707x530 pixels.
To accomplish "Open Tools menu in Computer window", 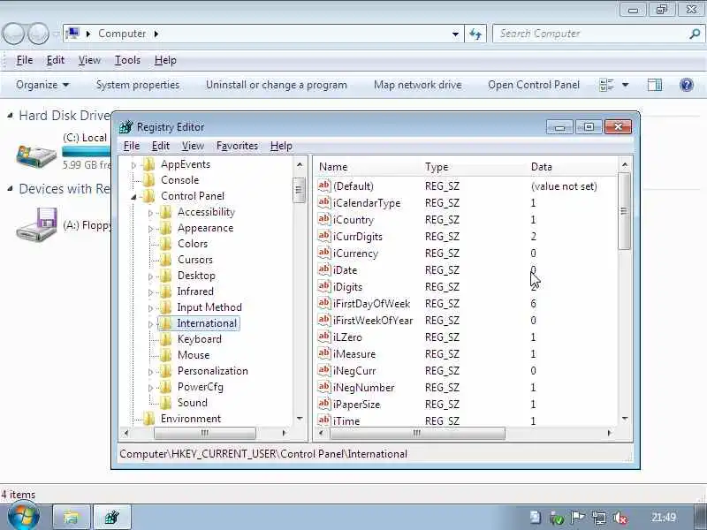I will coord(127,60).
